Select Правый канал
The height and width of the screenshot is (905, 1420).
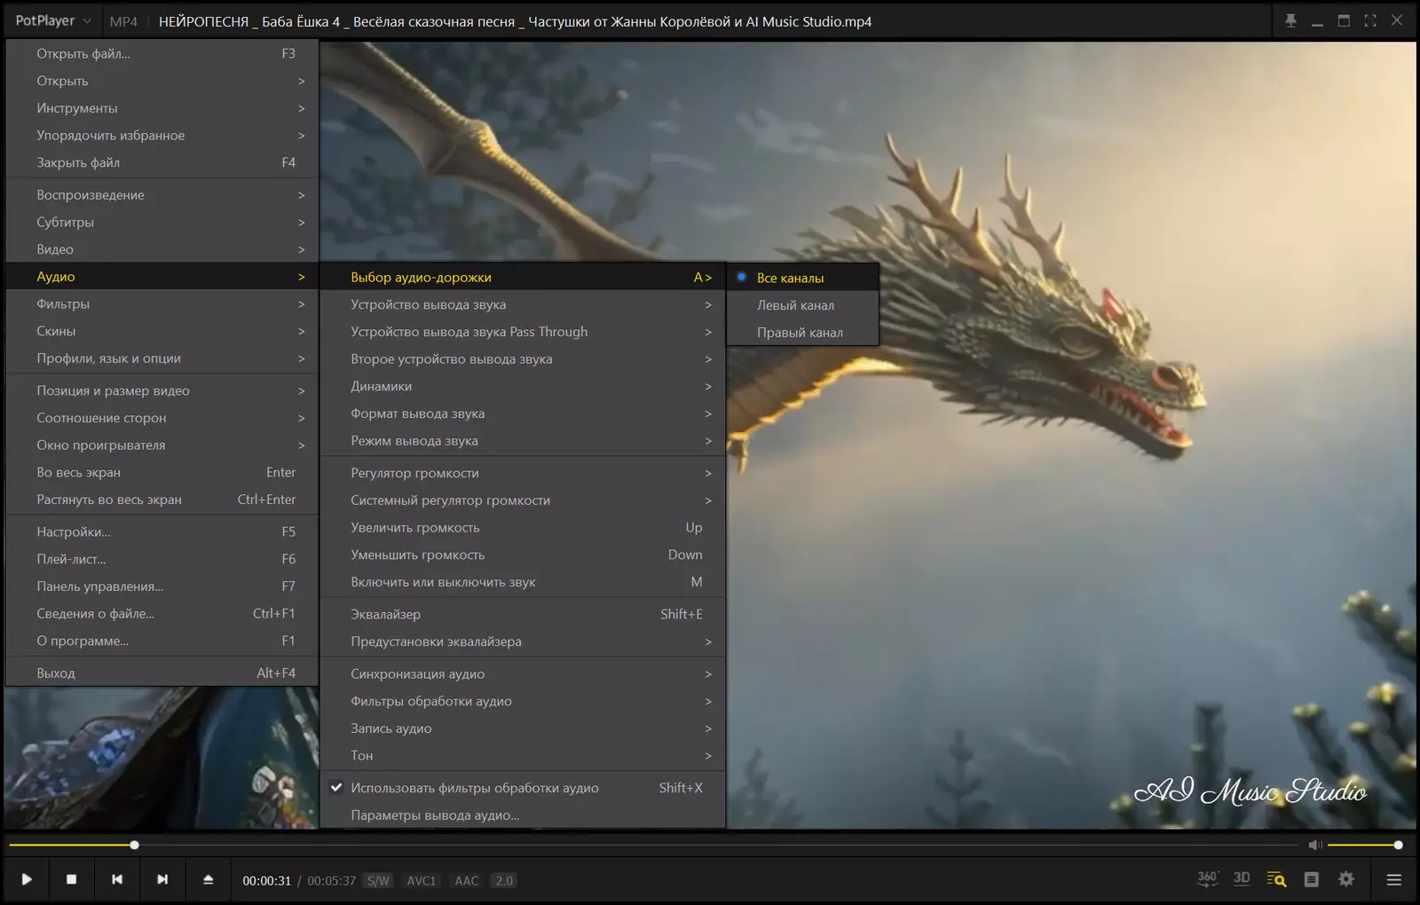(x=803, y=333)
